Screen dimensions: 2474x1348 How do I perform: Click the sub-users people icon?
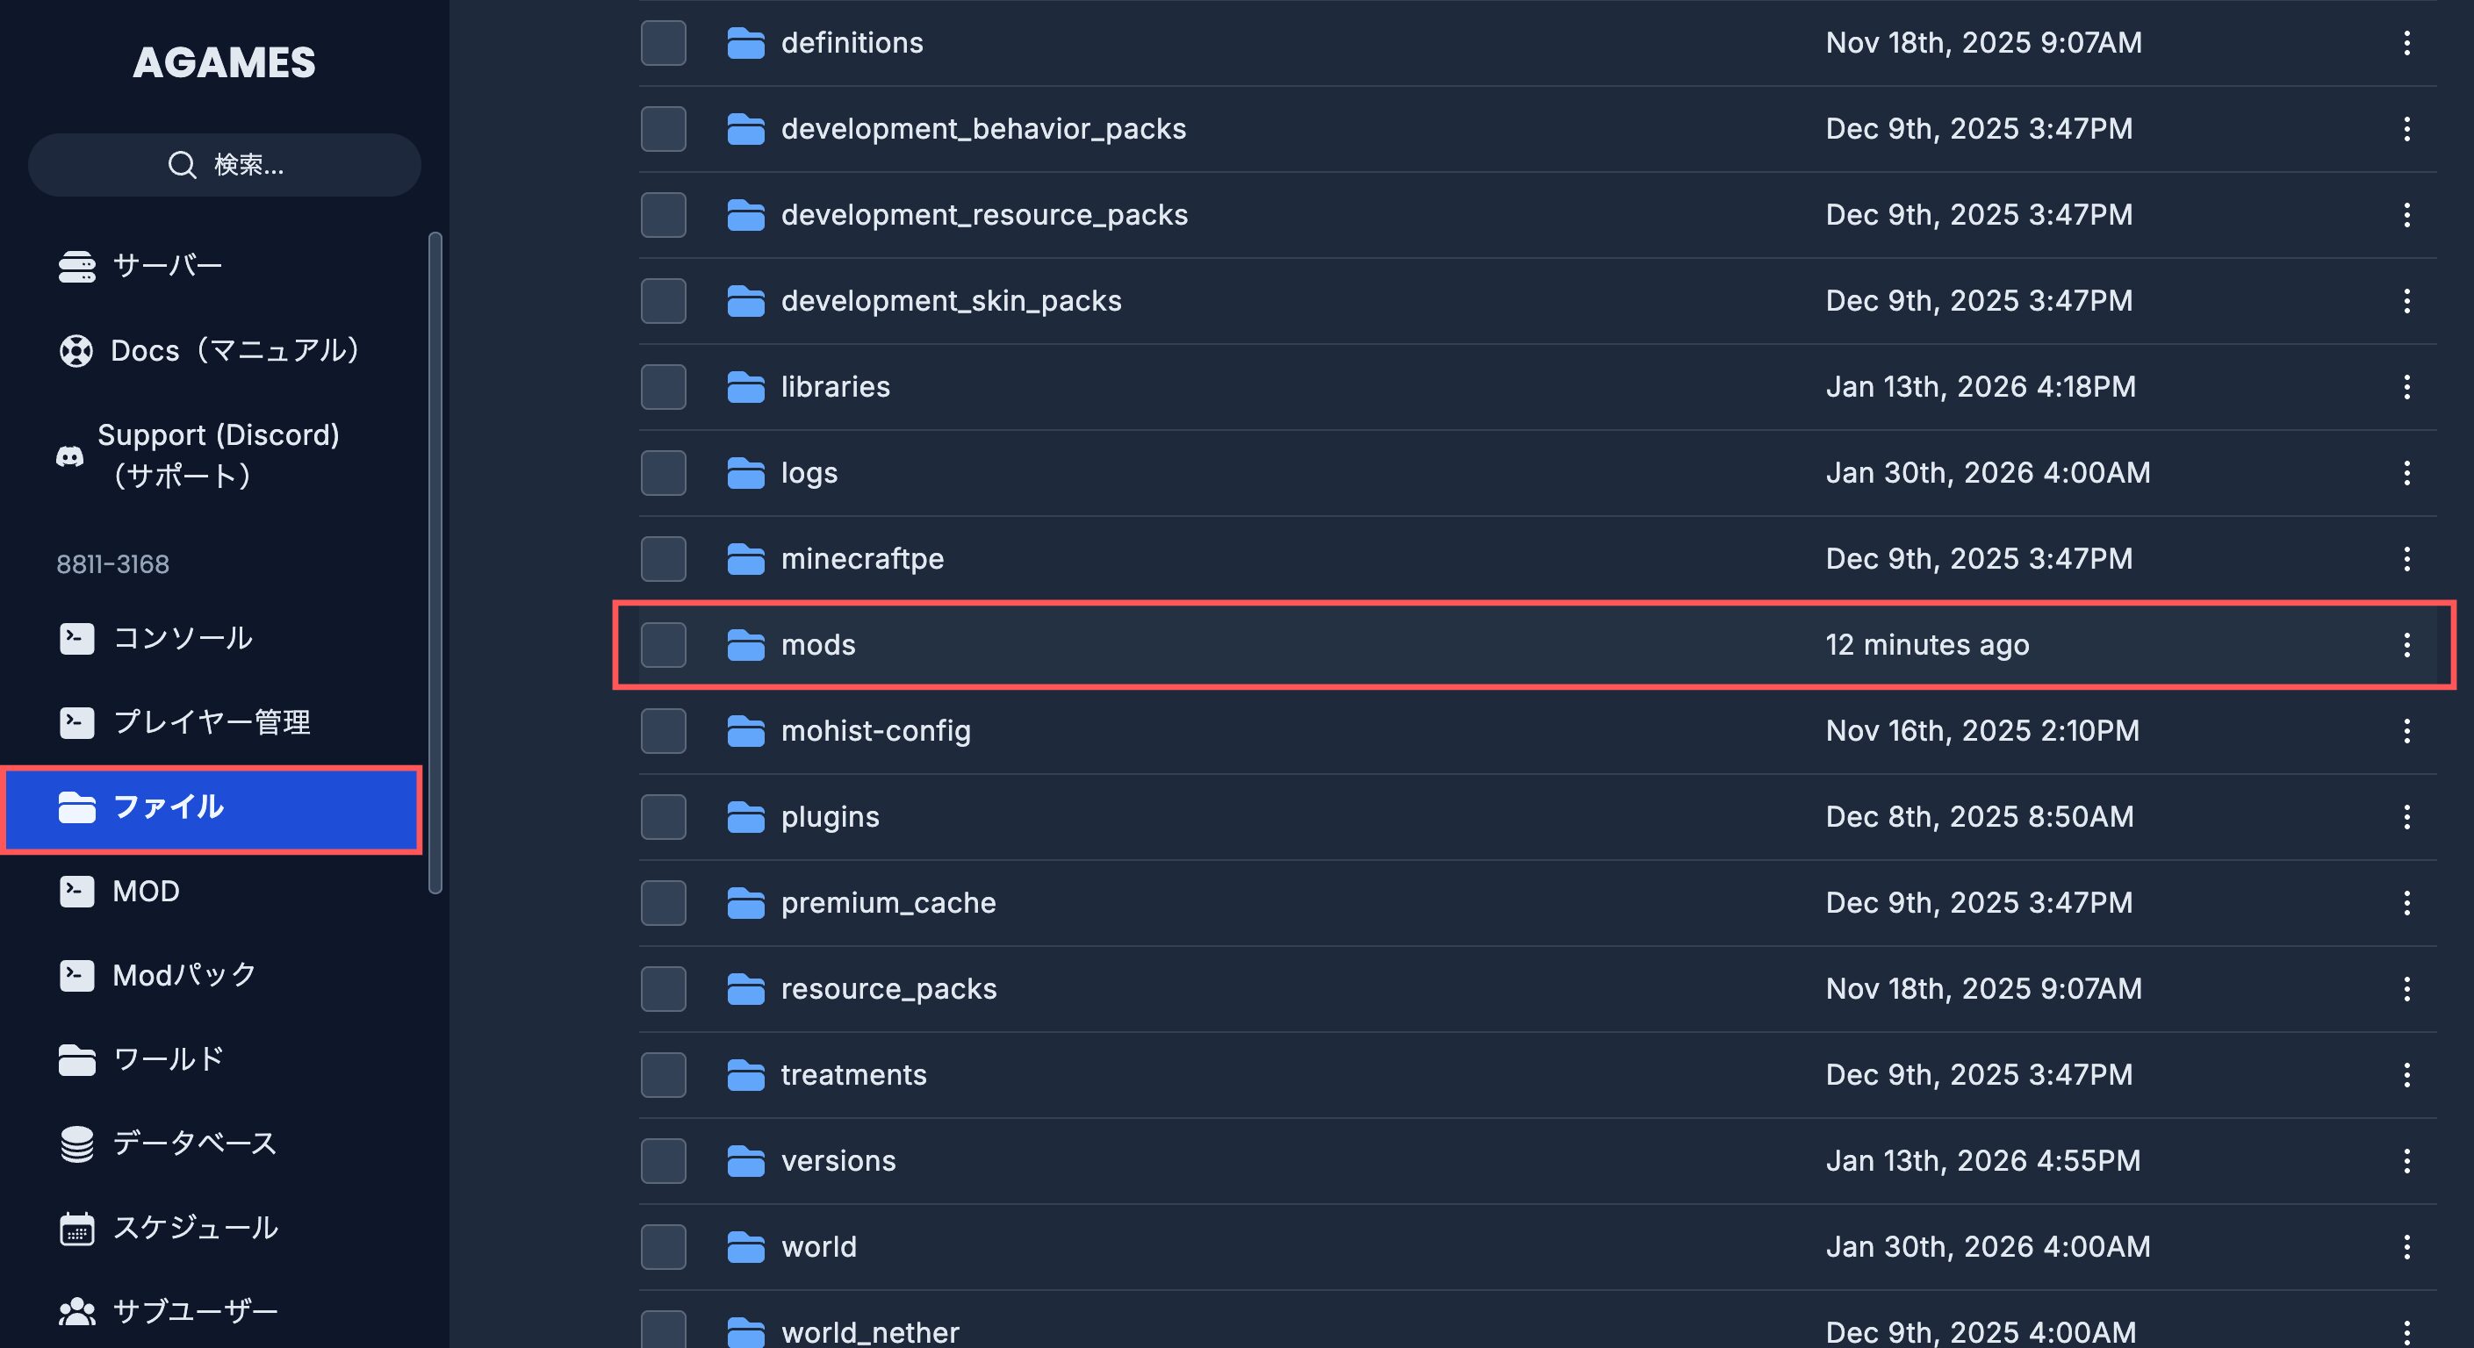[77, 1311]
